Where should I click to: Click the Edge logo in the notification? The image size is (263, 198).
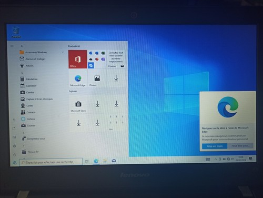pos(228,107)
